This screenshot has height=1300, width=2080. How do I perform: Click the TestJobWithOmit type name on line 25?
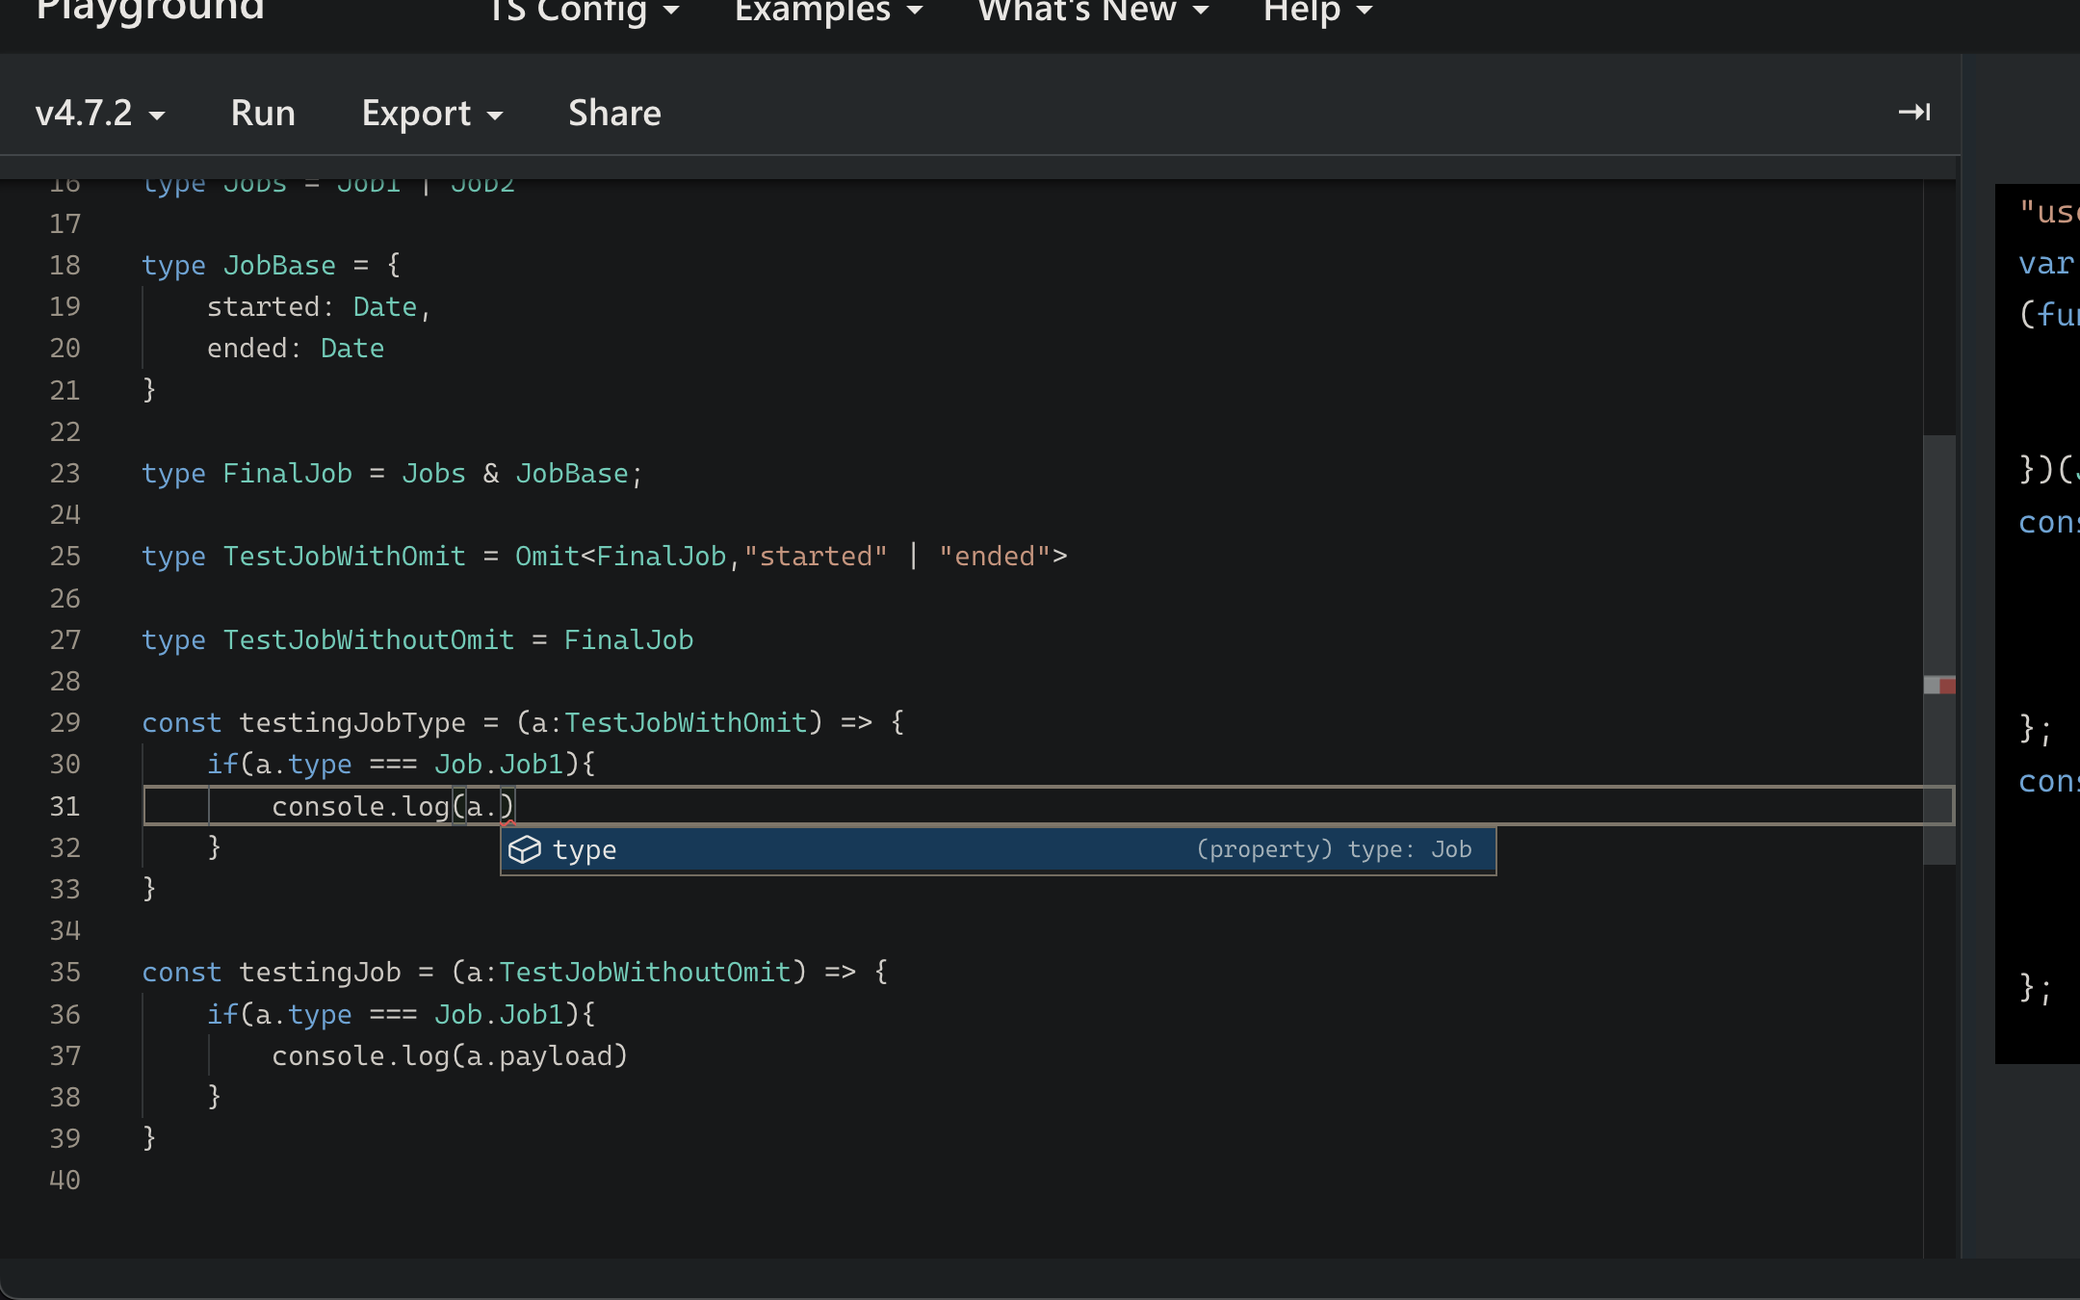click(343, 556)
